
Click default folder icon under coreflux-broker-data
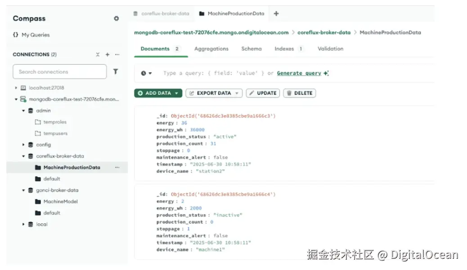point(38,179)
